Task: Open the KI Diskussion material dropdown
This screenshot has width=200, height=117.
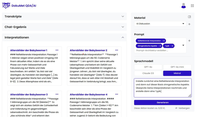Action: click(x=160, y=24)
